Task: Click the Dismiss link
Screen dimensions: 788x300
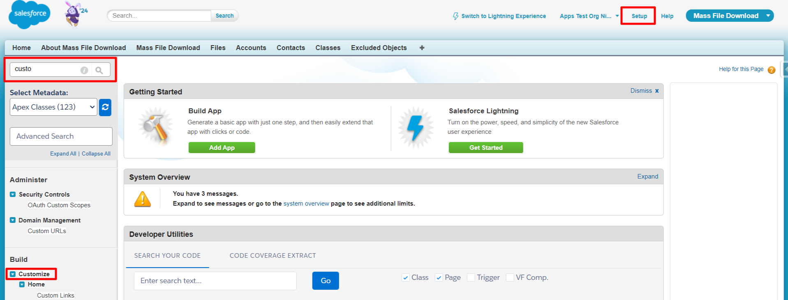Action: click(641, 91)
